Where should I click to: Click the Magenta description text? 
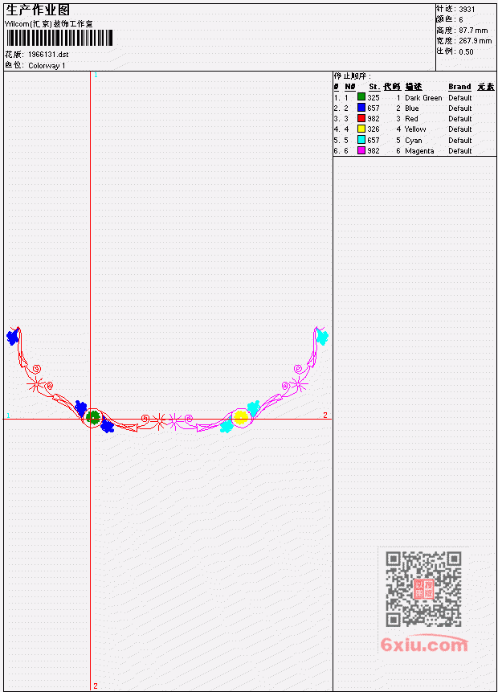point(419,151)
